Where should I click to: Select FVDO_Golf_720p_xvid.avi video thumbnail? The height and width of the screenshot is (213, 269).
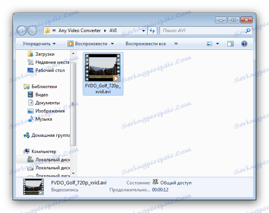coord(103,68)
